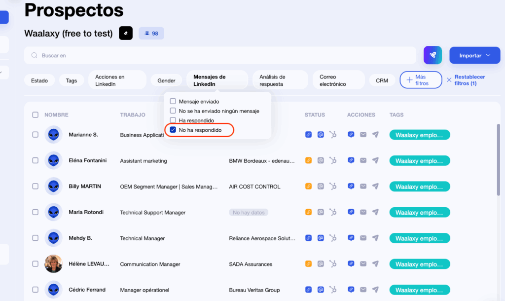Screen dimensions: 505x301
Task: Open Análisis de respuesta filter
Action: coord(280,80)
